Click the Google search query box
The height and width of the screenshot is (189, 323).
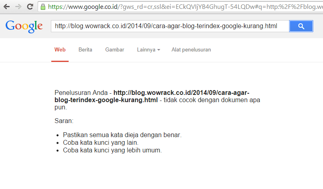170,26
